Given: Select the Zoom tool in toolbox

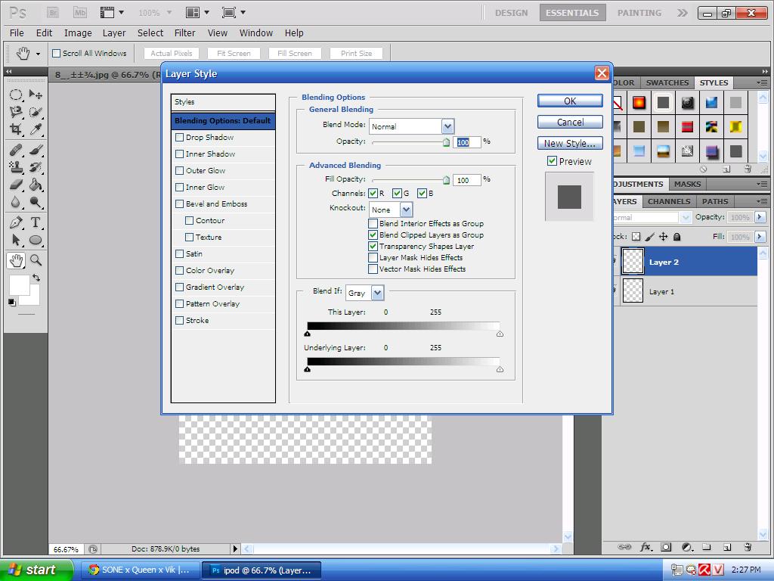Looking at the screenshot, I should (x=35, y=260).
